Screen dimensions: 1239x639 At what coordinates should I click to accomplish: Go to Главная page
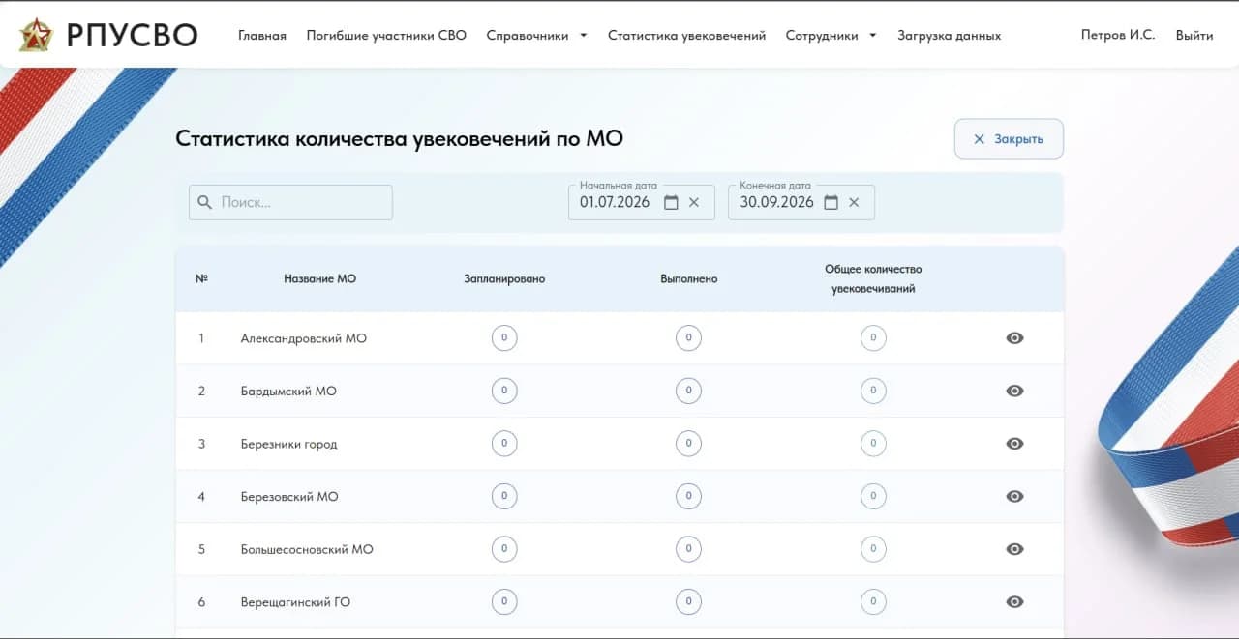coord(262,36)
